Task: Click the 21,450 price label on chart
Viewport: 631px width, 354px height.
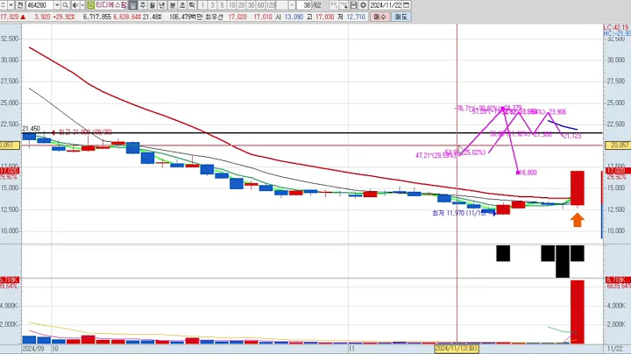Action: [31, 129]
